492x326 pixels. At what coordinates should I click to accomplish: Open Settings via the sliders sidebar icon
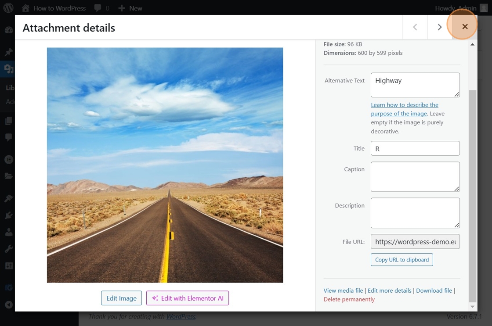(x=9, y=266)
